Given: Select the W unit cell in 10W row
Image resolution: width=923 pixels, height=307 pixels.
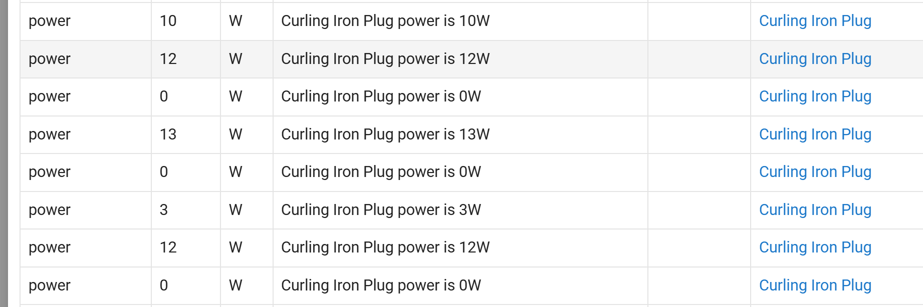Looking at the screenshot, I should [236, 21].
